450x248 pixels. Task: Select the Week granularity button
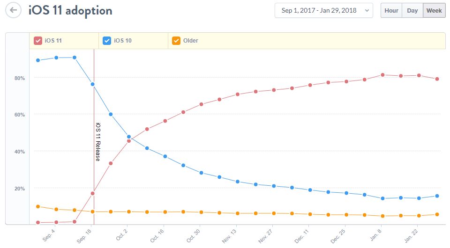pos(434,10)
